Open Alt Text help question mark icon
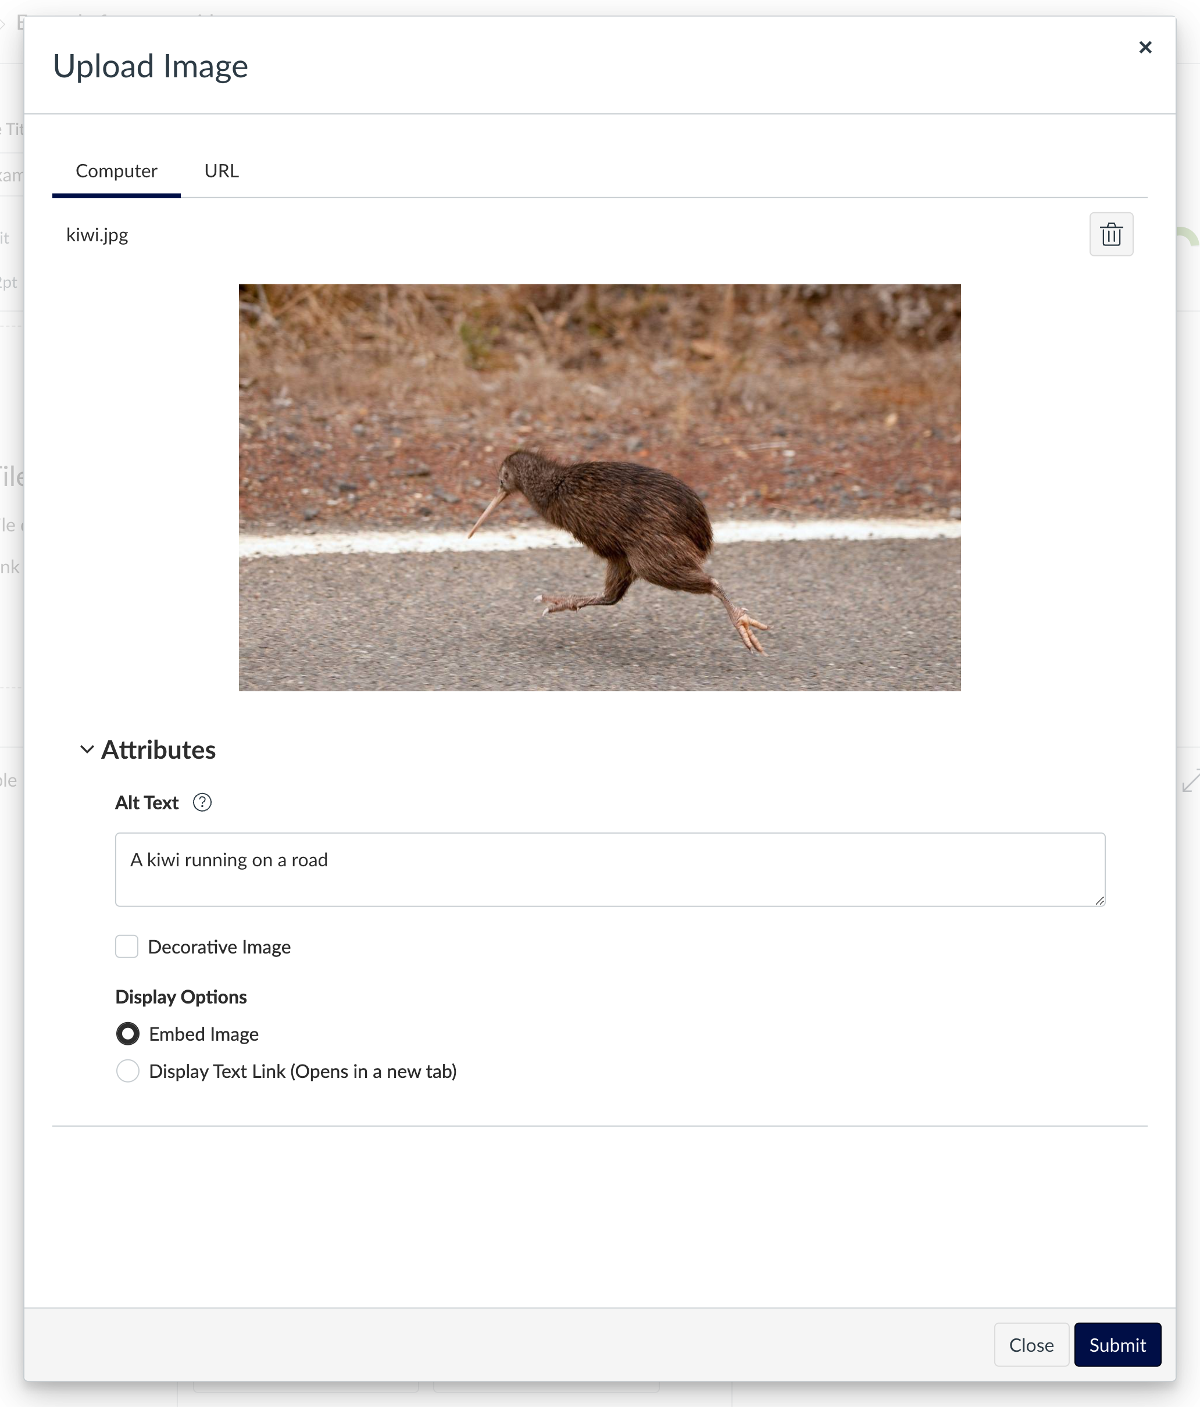Image resolution: width=1200 pixels, height=1407 pixels. point(202,803)
